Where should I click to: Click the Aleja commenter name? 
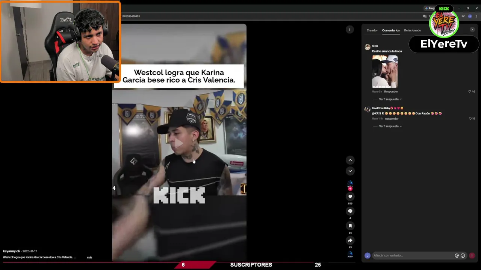(x=375, y=46)
